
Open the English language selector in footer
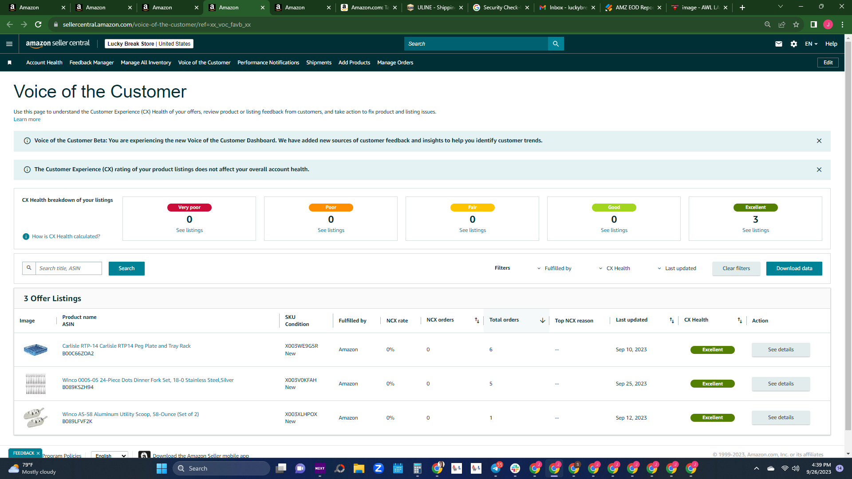(x=110, y=455)
